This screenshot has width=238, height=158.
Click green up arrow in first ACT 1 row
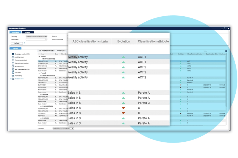coord(123,57)
